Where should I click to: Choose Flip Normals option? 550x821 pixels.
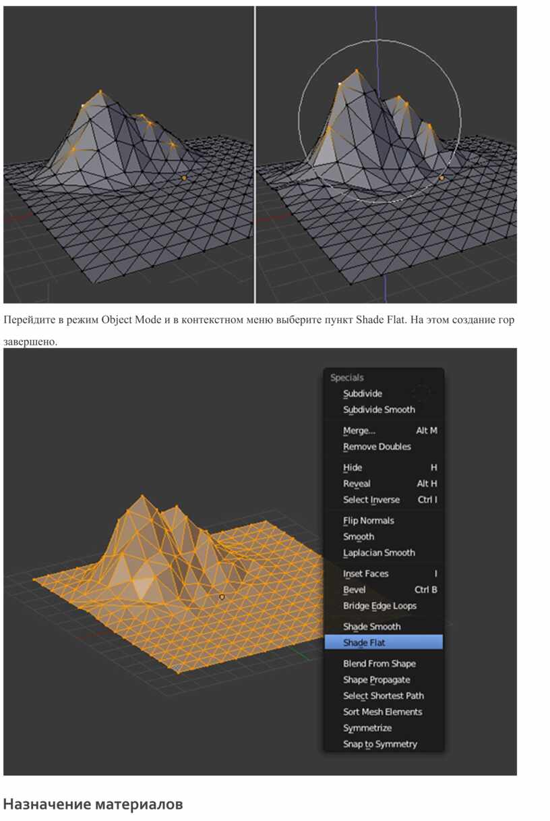(x=384, y=521)
